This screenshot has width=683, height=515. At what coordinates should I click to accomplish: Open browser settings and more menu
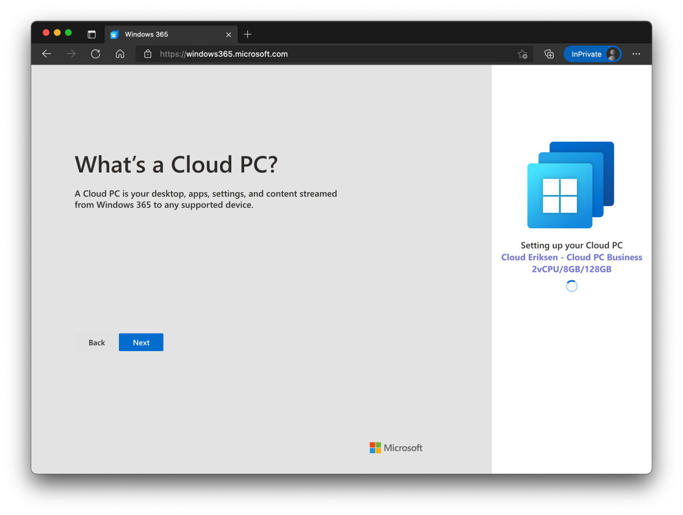click(636, 54)
